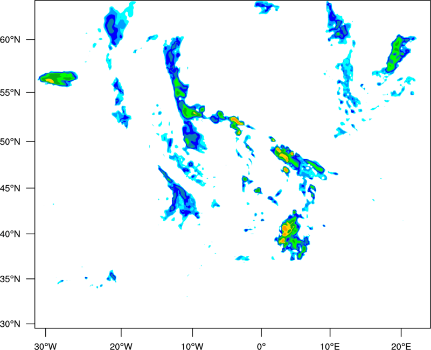Click the 0° longitude label

261,346
